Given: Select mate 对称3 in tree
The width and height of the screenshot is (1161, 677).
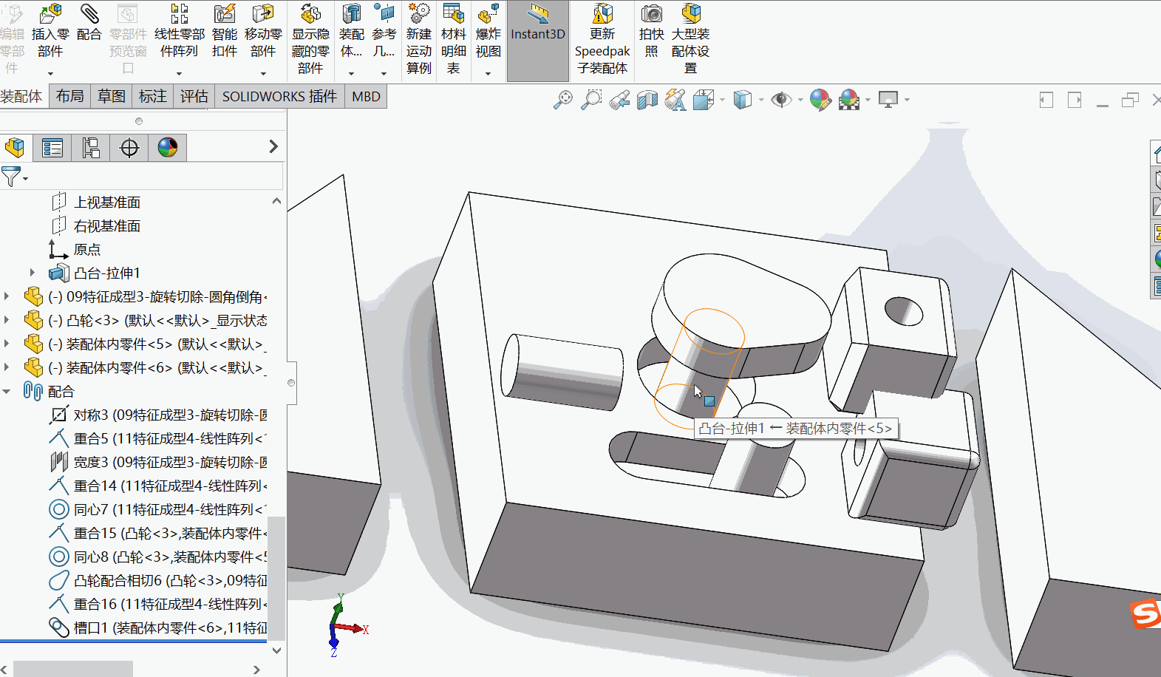Looking at the screenshot, I should click(x=157, y=415).
